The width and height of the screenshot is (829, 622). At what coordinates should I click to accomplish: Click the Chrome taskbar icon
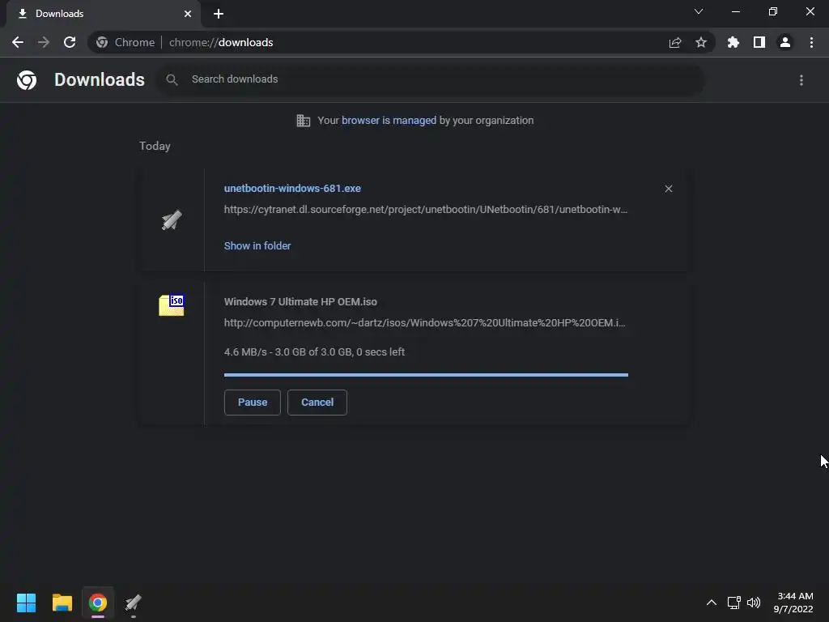(x=98, y=603)
